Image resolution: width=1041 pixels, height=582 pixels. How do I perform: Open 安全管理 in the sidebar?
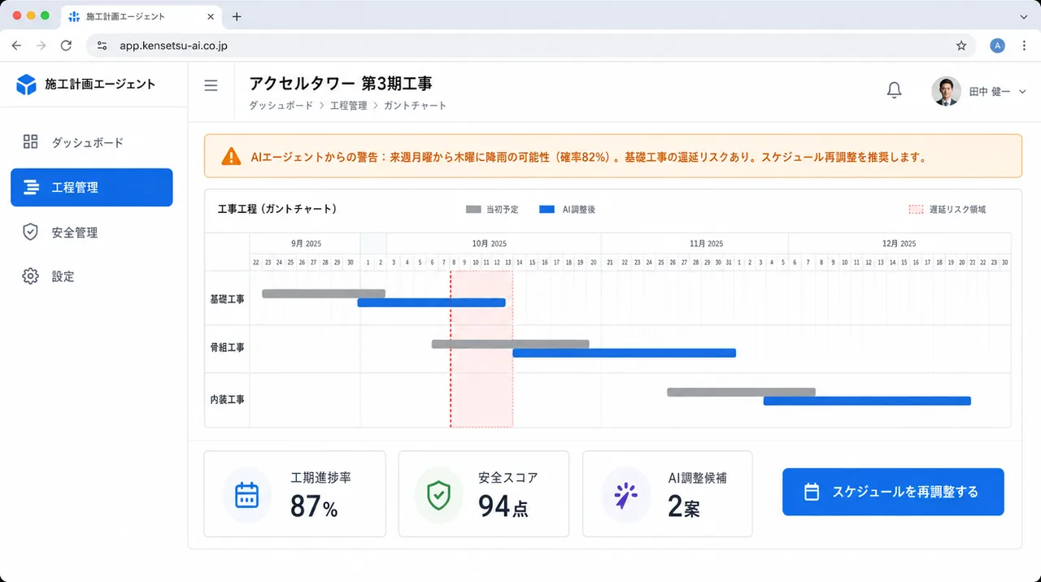tap(92, 232)
